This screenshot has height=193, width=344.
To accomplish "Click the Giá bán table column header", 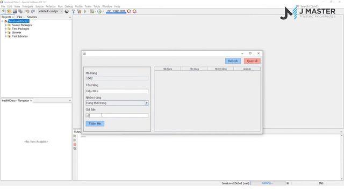I will tap(247, 69).
